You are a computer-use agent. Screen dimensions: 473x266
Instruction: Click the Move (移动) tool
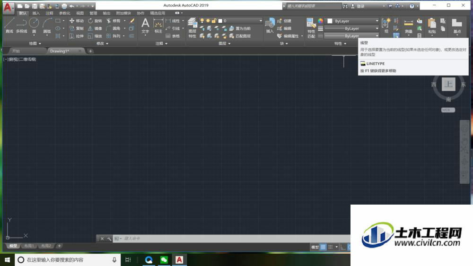pos(76,21)
